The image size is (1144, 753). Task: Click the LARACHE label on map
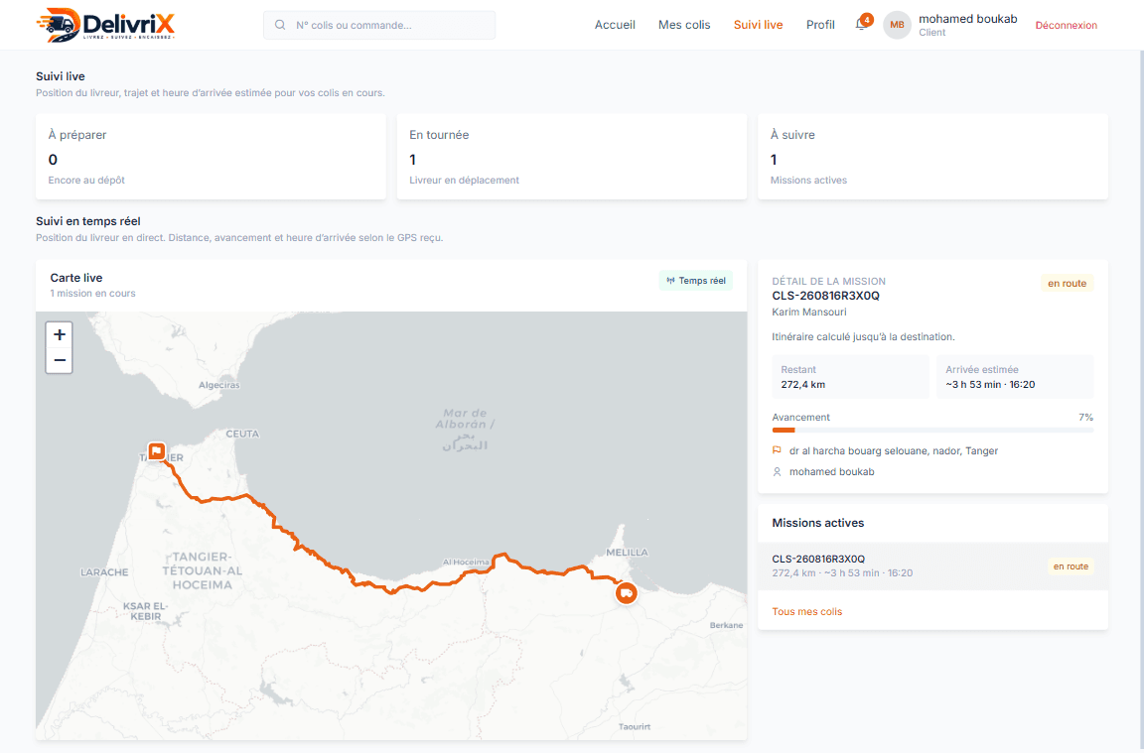[104, 572]
